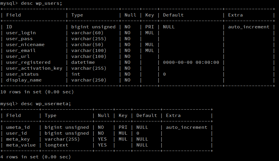Image resolution: width=279 pixels, height=161 pixels.
Task: Click the user_email field name
Action: pos(21,51)
